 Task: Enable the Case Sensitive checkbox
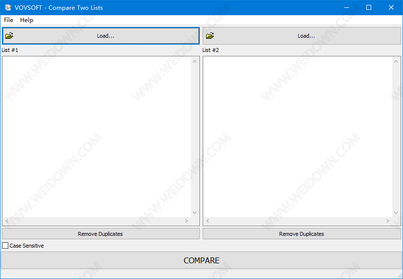[5, 246]
